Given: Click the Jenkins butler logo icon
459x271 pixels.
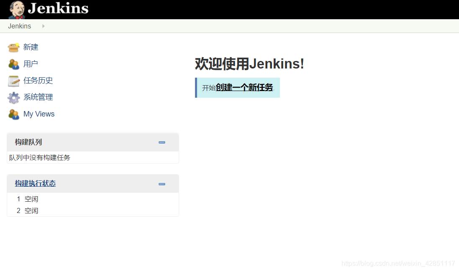Looking at the screenshot, I should [x=17, y=10].
